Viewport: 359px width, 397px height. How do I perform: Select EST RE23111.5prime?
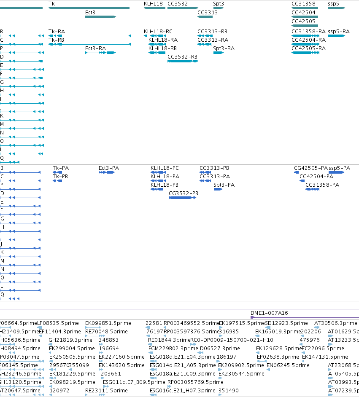coord(94,395)
